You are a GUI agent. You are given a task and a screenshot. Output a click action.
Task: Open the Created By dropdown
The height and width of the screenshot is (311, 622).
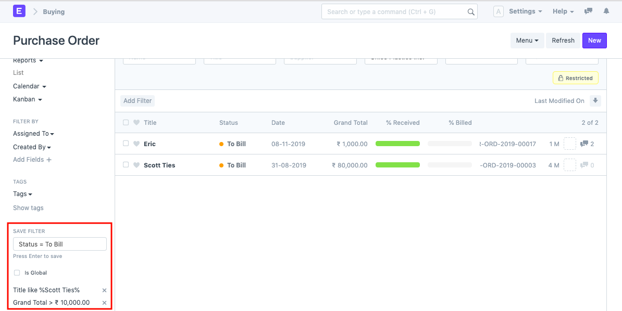[32, 147]
